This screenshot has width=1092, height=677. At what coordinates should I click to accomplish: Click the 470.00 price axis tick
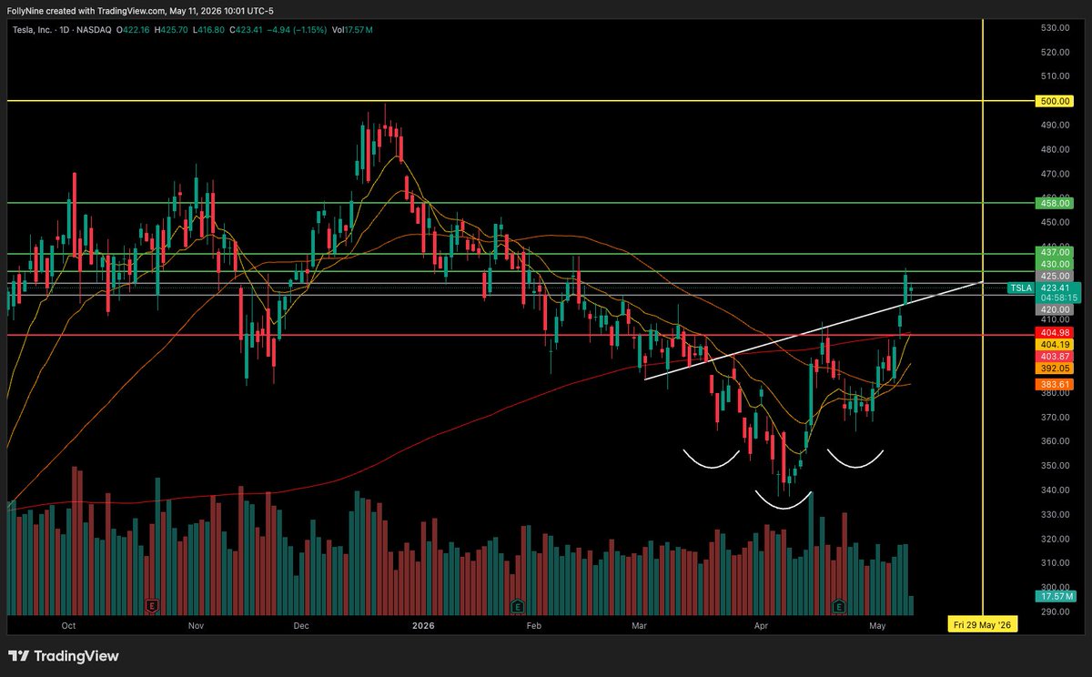coord(1056,174)
